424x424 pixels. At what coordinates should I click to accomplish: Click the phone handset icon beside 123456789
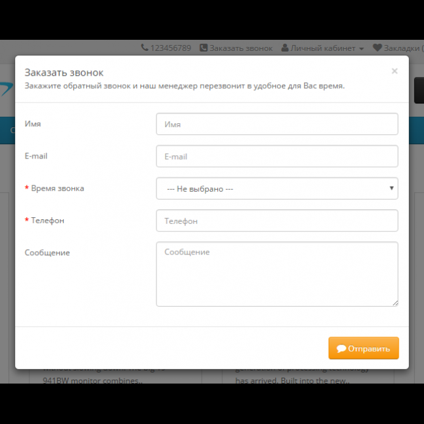pos(145,48)
